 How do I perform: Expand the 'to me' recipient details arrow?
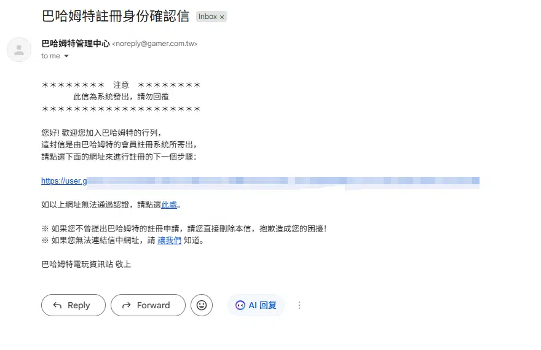66,56
